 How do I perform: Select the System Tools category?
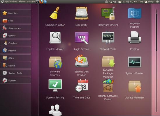[16, 73]
